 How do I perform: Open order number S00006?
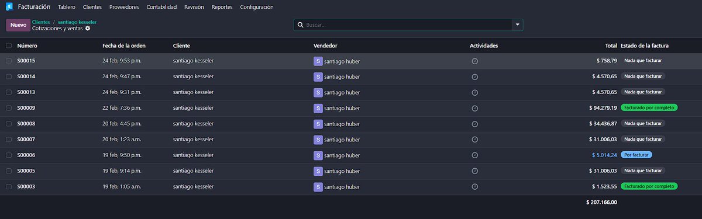pos(26,155)
